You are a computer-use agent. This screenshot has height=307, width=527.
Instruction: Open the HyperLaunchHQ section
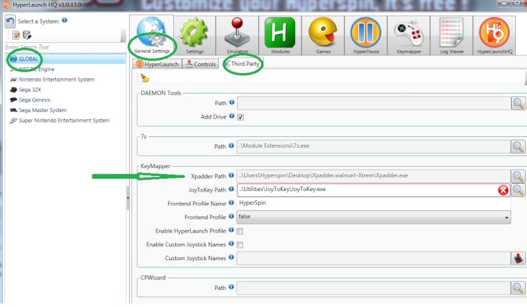coord(495,36)
